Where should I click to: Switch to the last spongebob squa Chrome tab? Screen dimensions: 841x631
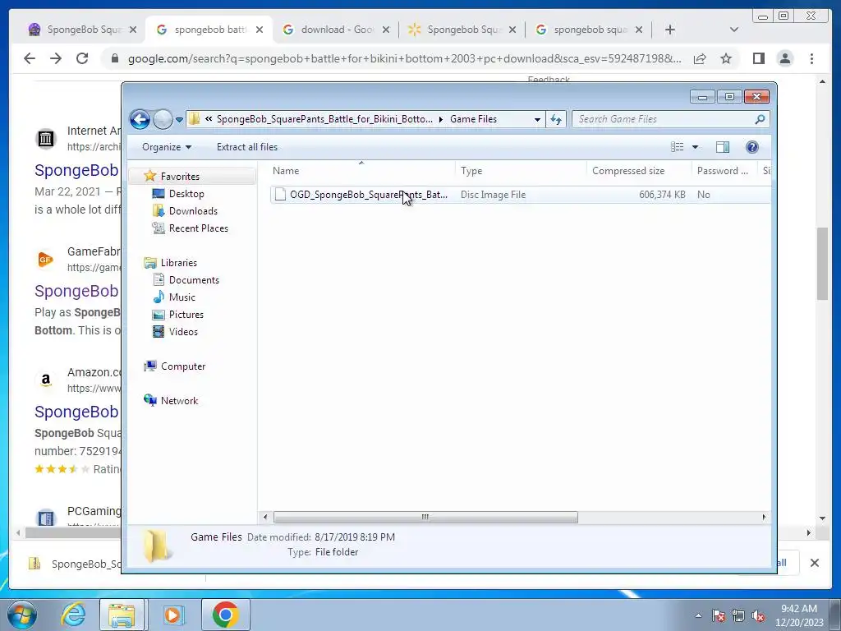588,30
